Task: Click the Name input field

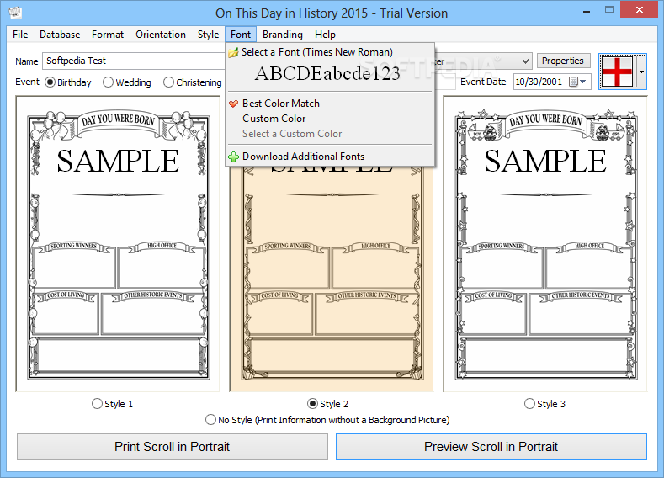Action: pyautogui.click(x=134, y=61)
